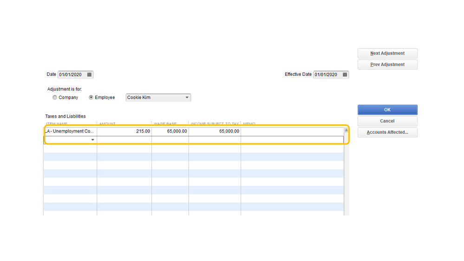Image resolution: width=464 pixels, height=261 pixels.
Task: Click the AMOUNT column header
Action: click(107, 124)
